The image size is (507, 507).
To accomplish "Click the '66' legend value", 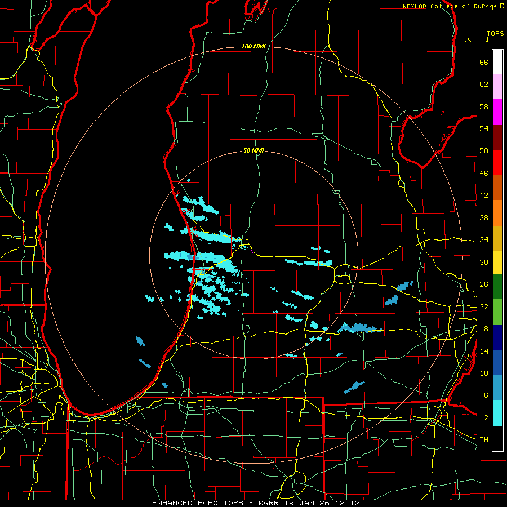I will pyautogui.click(x=484, y=62).
